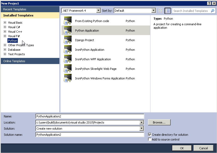Toggle Create directory for solution checkbox

tap(150, 134)
